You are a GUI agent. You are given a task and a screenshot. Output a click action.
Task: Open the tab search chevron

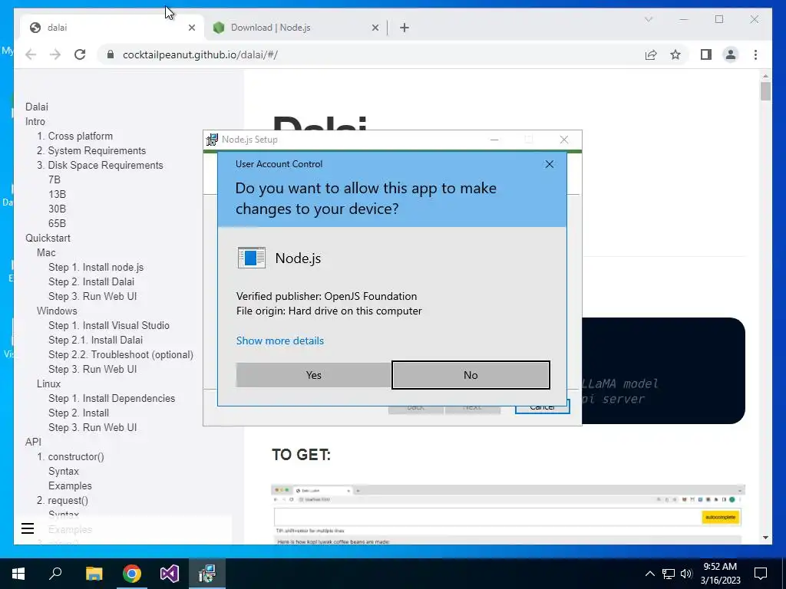pos(648,19)
